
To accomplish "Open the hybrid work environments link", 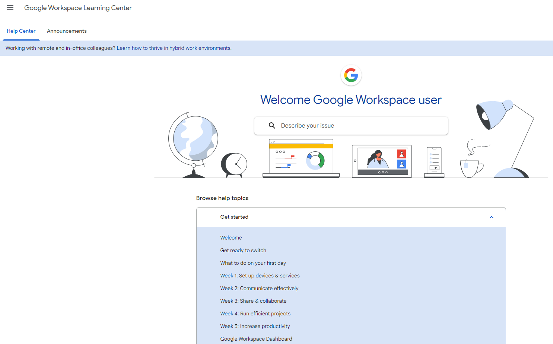I will tap(174, 48).
